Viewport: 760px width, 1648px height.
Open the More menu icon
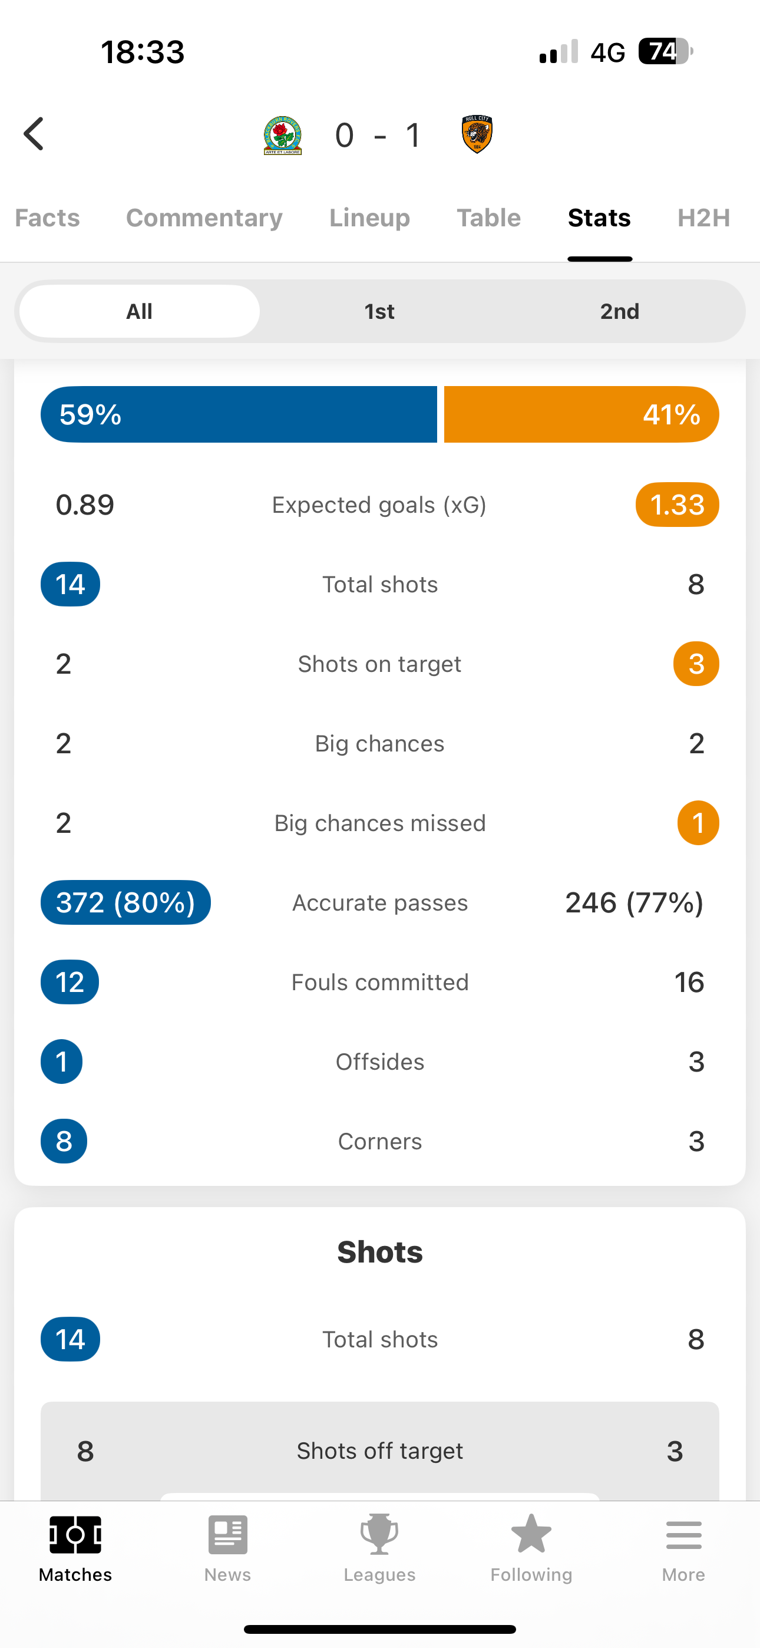click(683, 1535)
